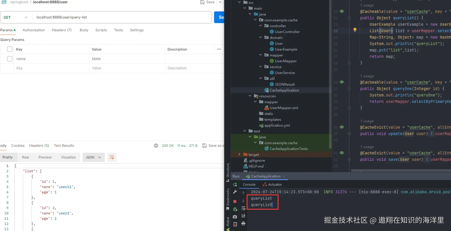Click the Spring gutter icon on line 36
Screen dimensions: 451x231
[342, 127]
